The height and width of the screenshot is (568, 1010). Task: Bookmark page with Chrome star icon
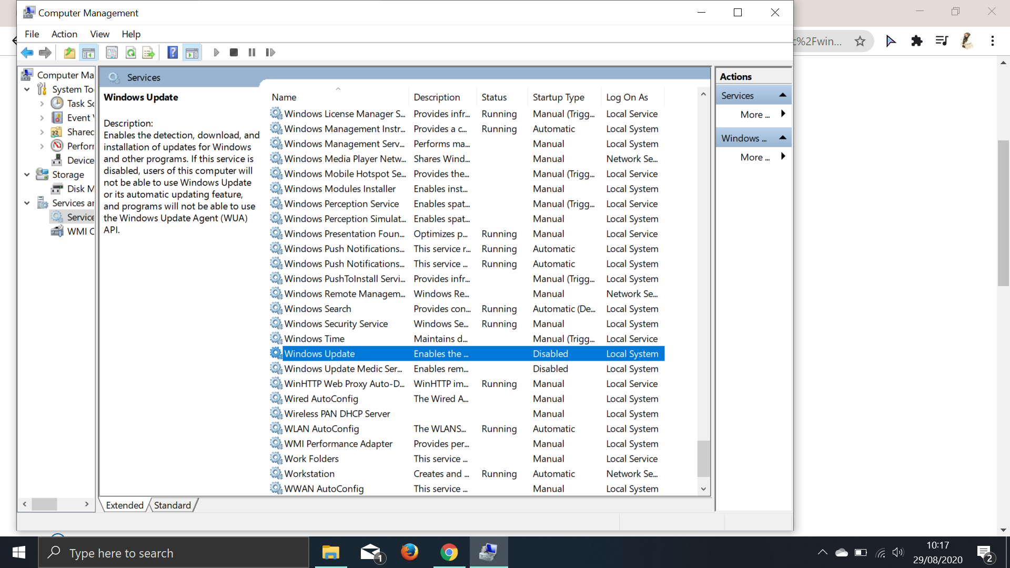pyautogui.click(x=860, y=41)
